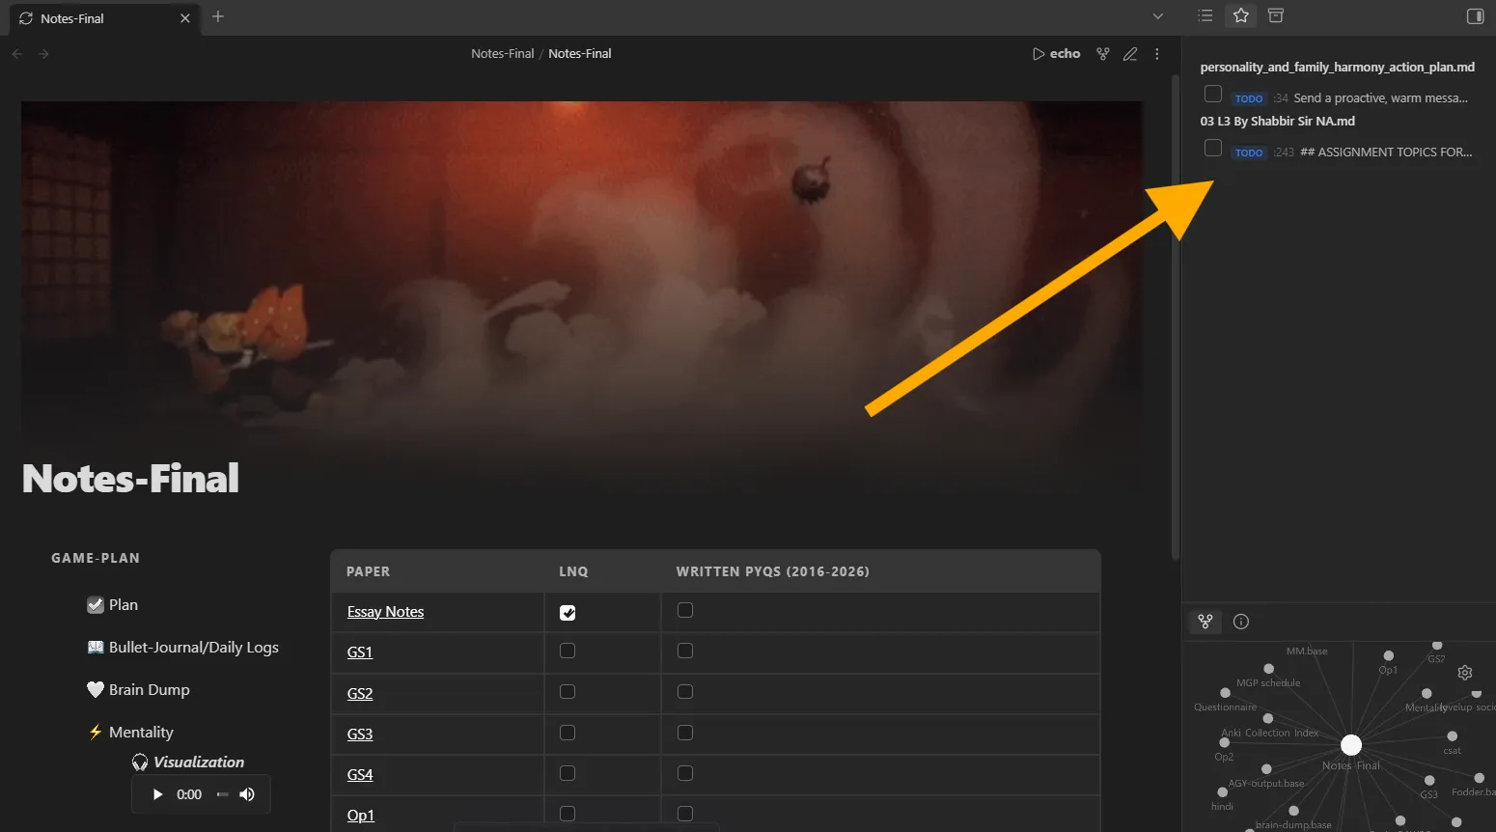The image size is (1496, 832).
Task: Open more options menu for note
Action: point(1157,54)
